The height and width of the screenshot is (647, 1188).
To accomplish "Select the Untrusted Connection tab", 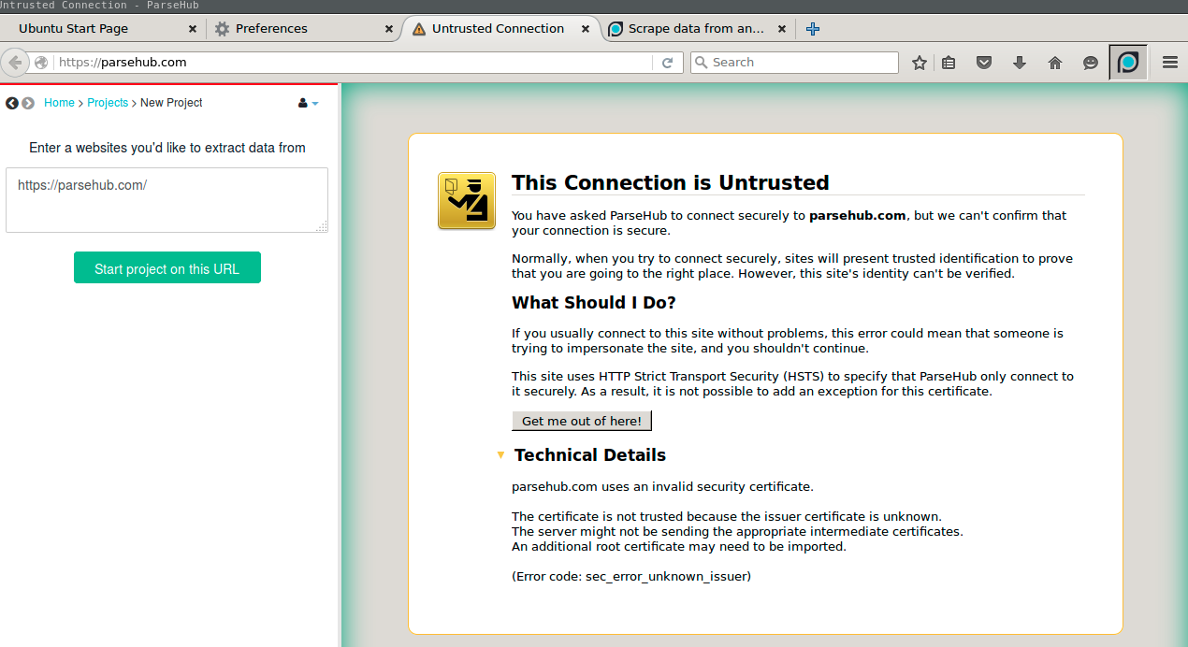I will point(498,29).
